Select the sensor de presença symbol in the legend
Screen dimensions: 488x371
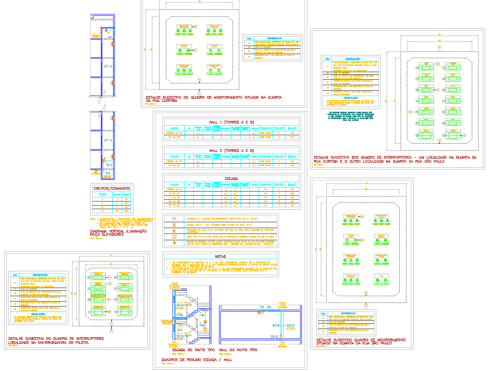174,243
